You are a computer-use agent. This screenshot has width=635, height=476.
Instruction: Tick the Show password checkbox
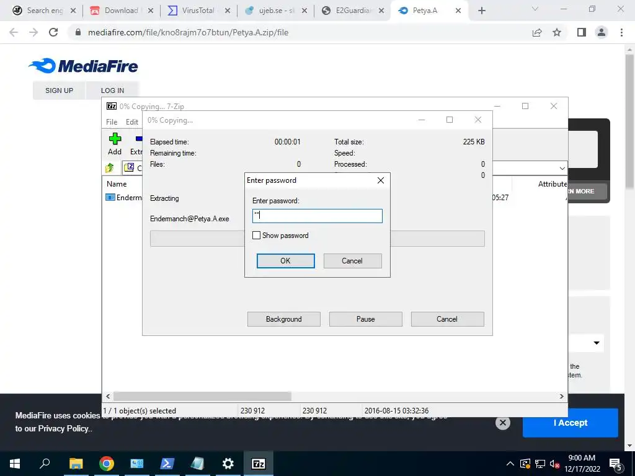pyautogui.click(x=256, y=235)
